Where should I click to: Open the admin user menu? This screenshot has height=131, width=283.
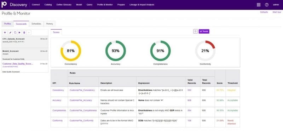click(x=276, y=5)
